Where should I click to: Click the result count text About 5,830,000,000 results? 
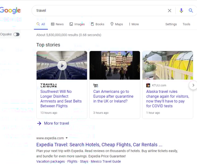click(69, 35)
